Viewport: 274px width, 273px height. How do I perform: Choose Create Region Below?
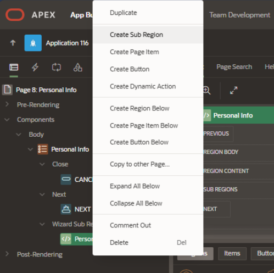tap(148, 108)
